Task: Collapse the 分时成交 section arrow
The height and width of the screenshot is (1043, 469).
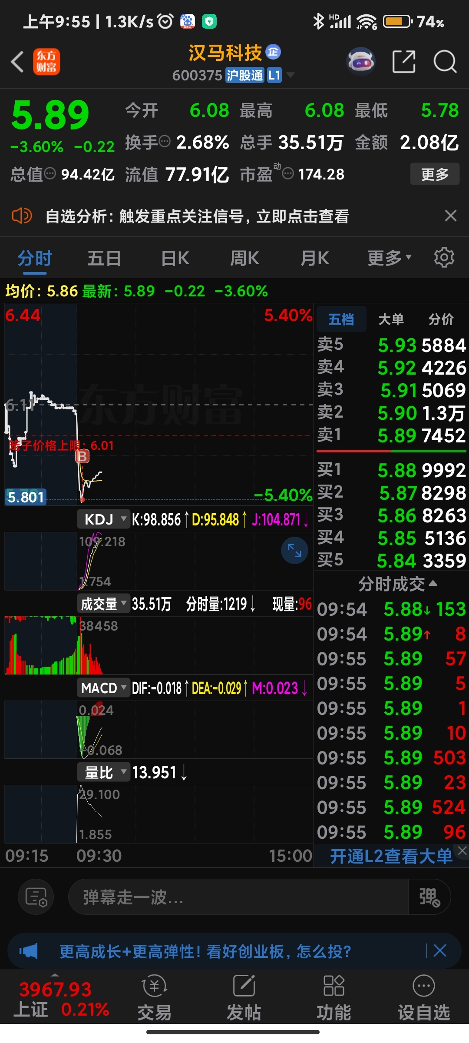Action: 433,583
